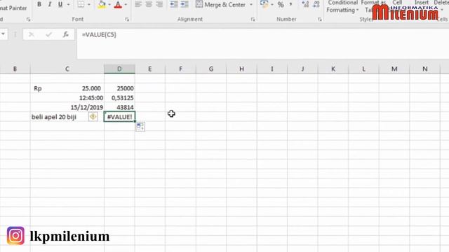Confirm formula entry checkmark
The width and height of the screenshot is (449, 252).
pyautogui.click(x=48, y=34)
